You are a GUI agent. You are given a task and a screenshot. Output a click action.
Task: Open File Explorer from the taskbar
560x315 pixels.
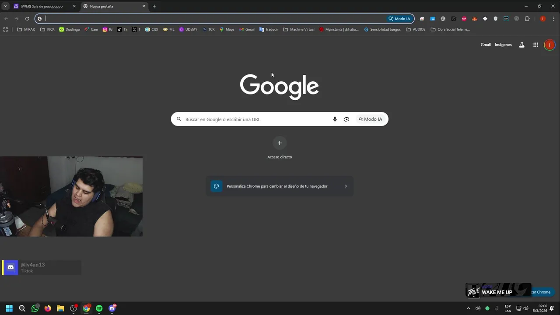pyautogui.click(x=60, y=308)
